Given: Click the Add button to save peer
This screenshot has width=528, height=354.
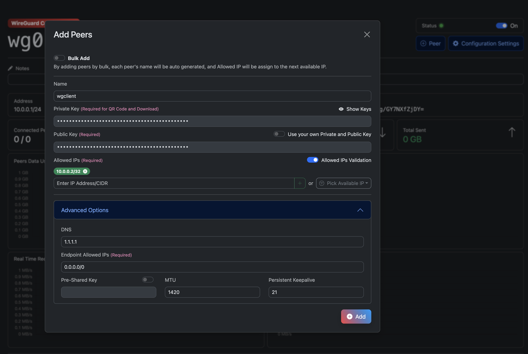Looking at the screenshot, I should tap(356, 316).
